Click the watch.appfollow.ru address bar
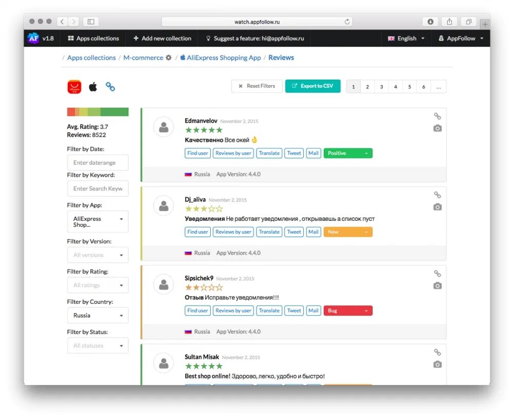 point(257,22)
